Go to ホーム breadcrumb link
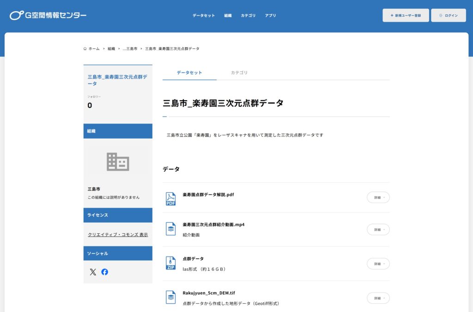Screen dimensions: 473x312 pos(94,49)
